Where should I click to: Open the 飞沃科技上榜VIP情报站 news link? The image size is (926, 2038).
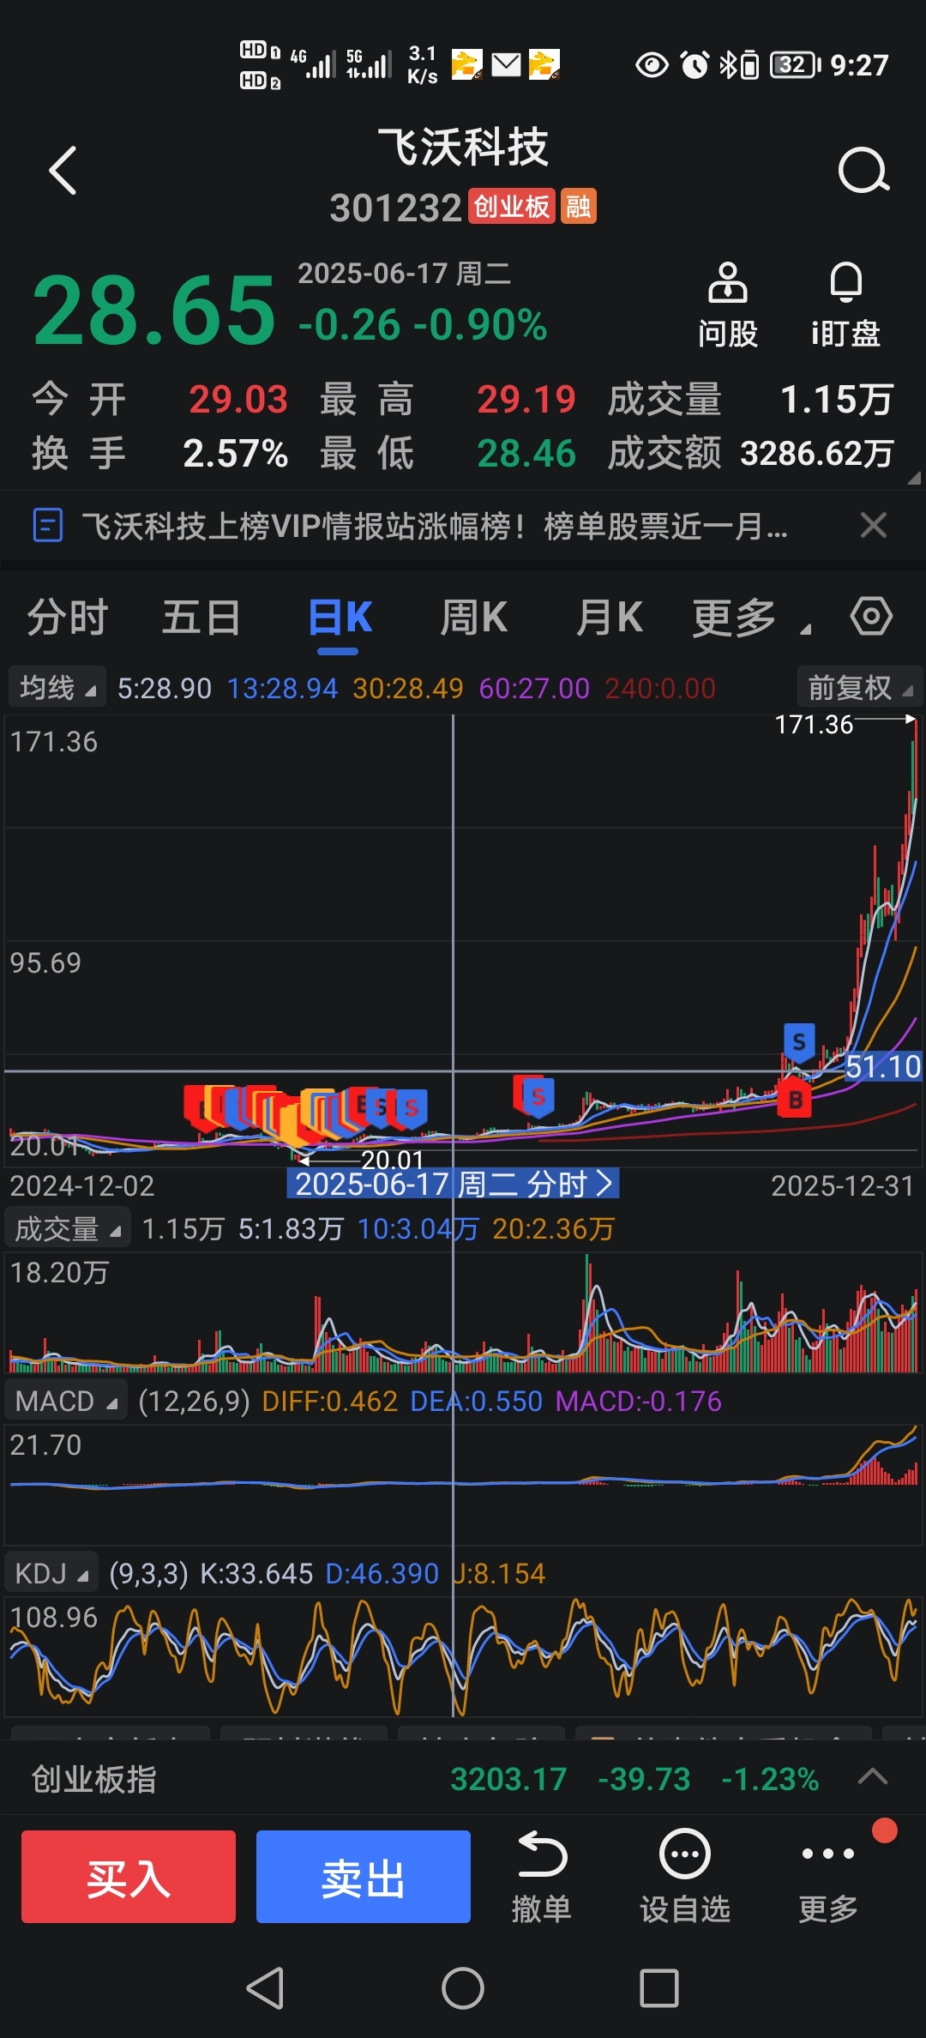(x=435, y=525)
